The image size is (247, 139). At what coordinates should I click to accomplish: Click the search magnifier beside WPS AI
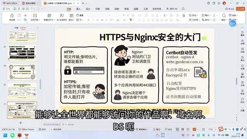pos(183,9)
